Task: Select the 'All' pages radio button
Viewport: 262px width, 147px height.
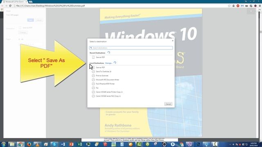Action: click(19, 39)
